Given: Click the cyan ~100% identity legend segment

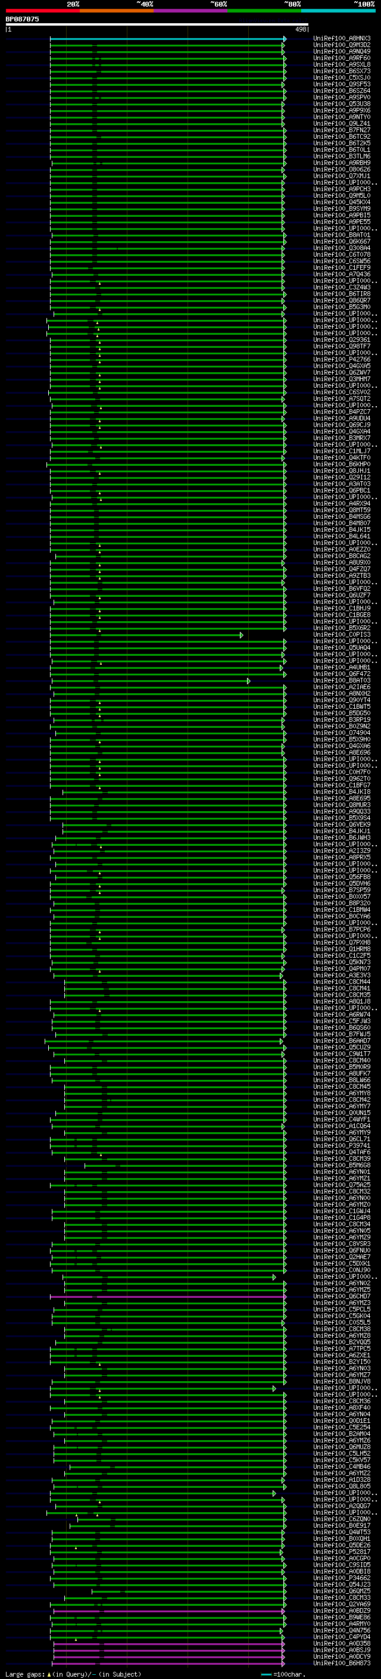Looking at the screenshot, I should [x=339, y=11].
